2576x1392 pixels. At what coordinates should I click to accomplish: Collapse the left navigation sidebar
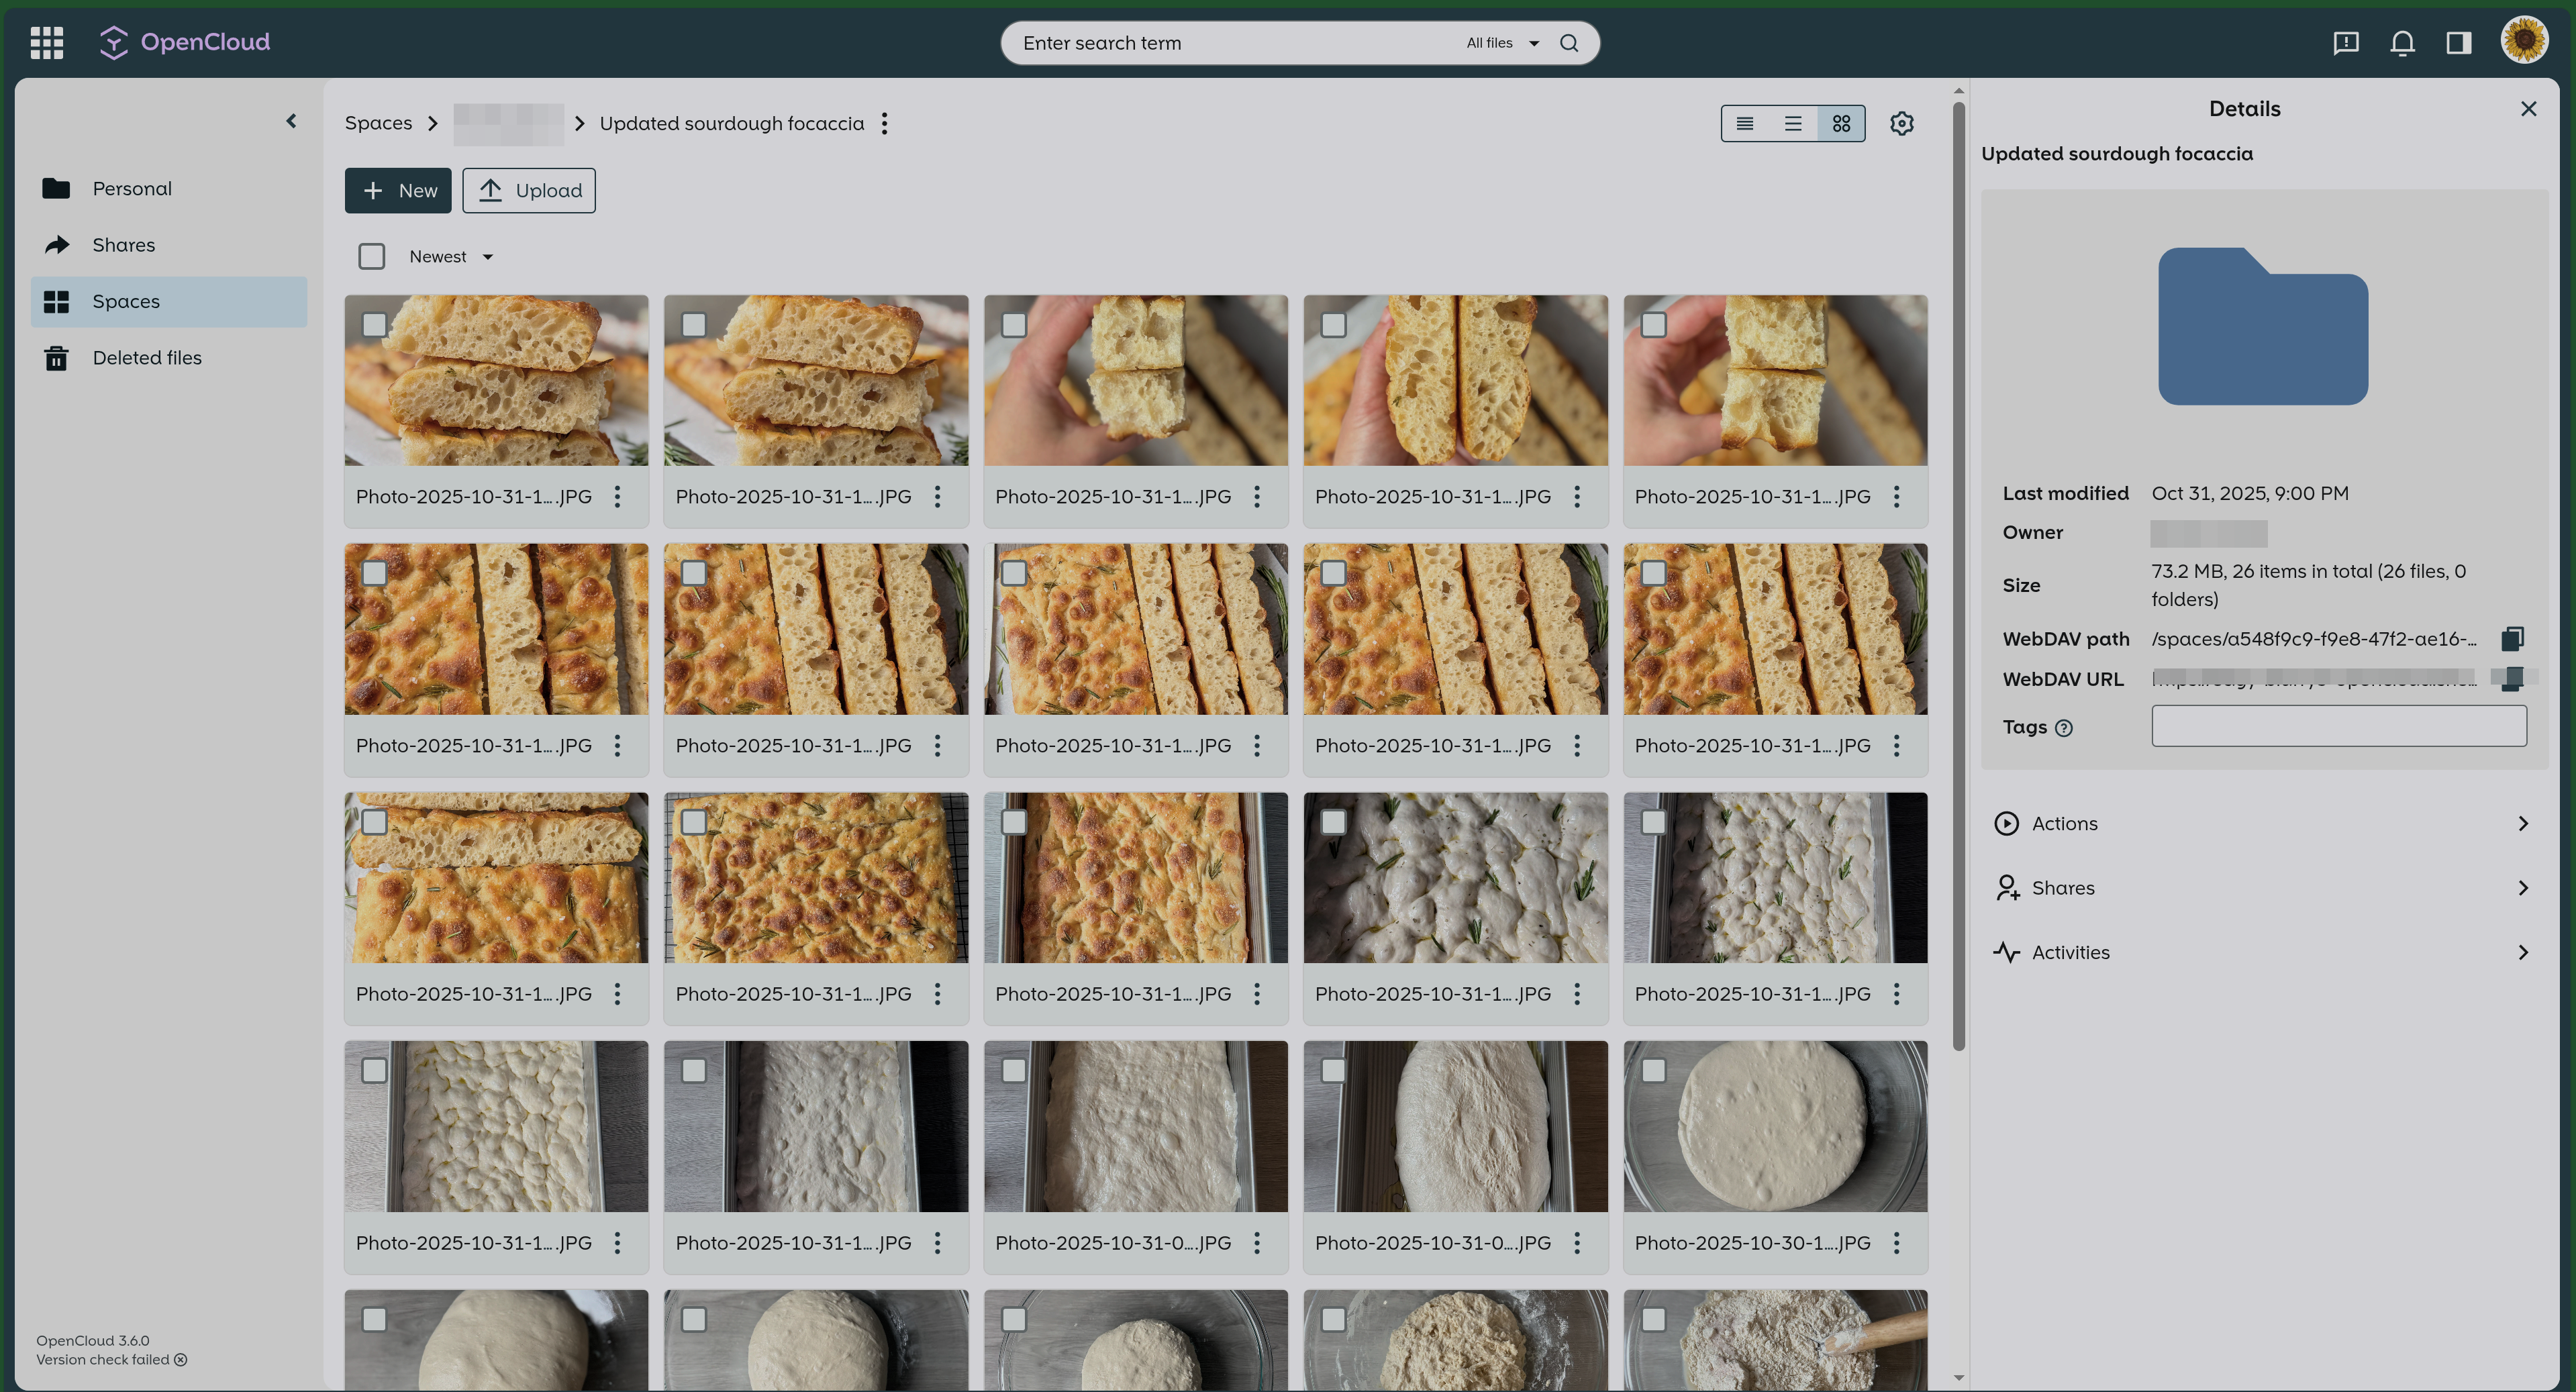(x=291, y=121)
